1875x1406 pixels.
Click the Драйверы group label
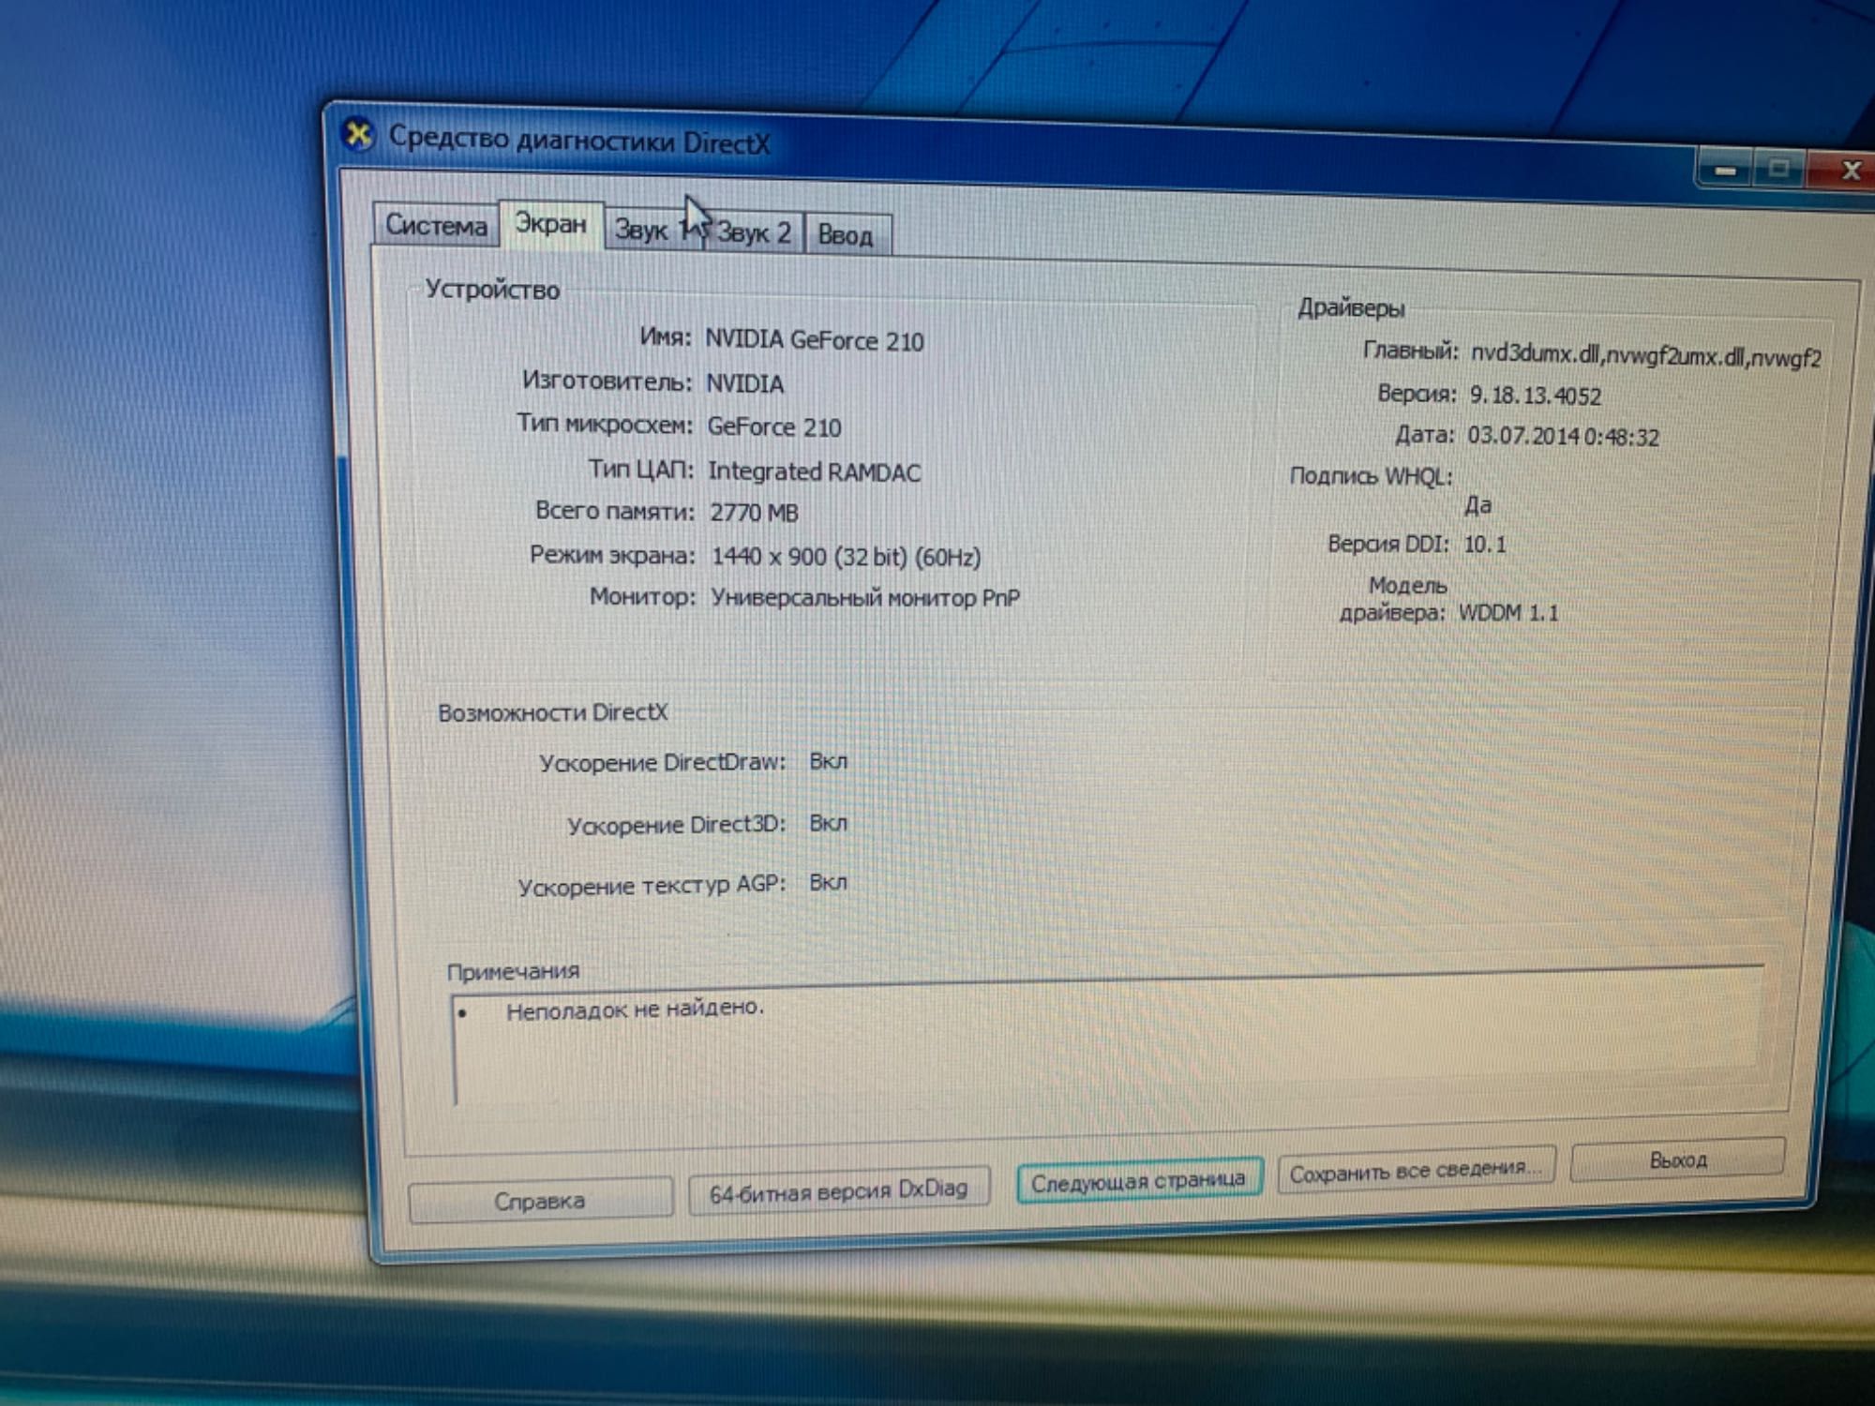point(1351,308)
